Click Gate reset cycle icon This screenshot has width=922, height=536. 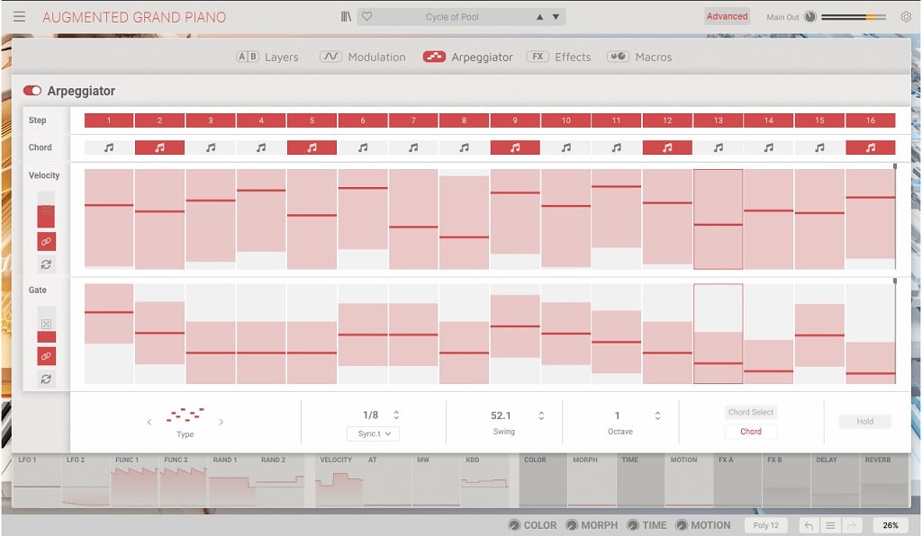click(46, 380)
